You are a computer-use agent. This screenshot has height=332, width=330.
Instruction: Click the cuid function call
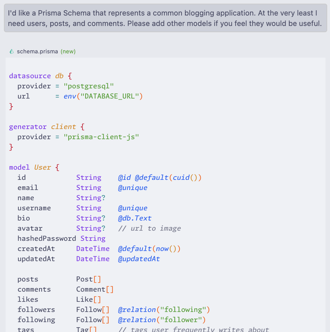181,178
